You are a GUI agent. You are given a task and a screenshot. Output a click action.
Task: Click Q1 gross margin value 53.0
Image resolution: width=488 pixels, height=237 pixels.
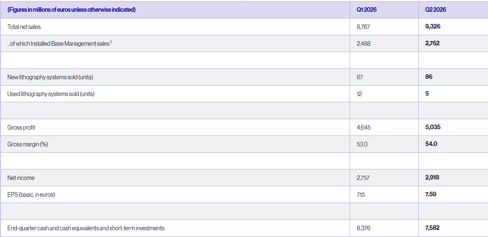tap(362, 144)
